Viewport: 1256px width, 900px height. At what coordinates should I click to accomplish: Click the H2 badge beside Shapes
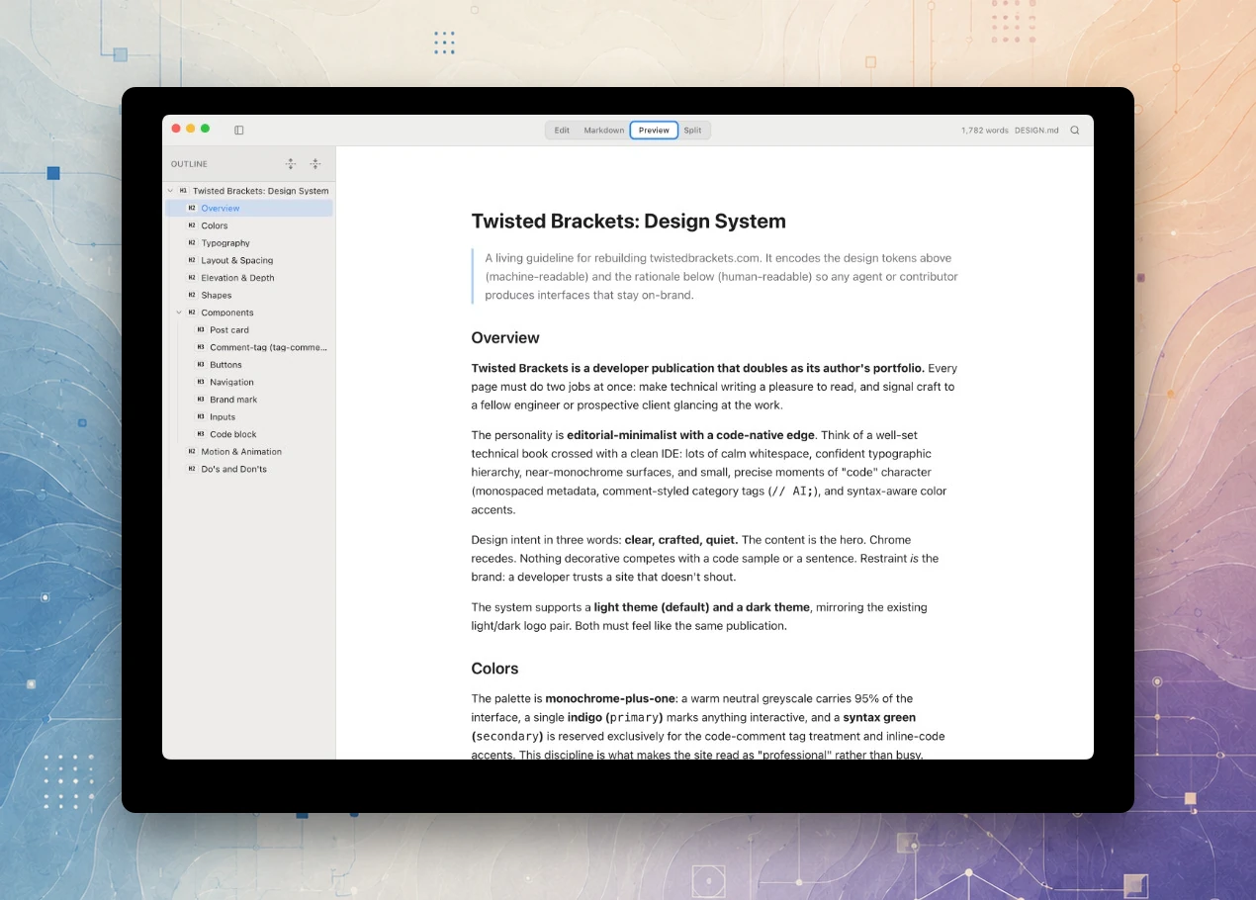tap(192, 295)
